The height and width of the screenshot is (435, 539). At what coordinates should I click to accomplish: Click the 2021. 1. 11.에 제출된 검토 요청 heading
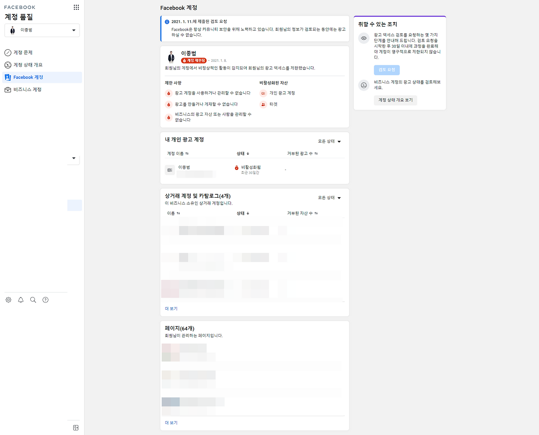pos(199,21)
